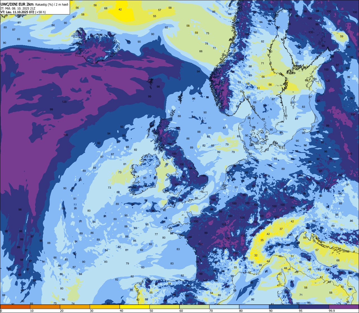The image size is (359, 313).
Task: Click the purple legend swatch above 99.9
Action: [344, 307]
